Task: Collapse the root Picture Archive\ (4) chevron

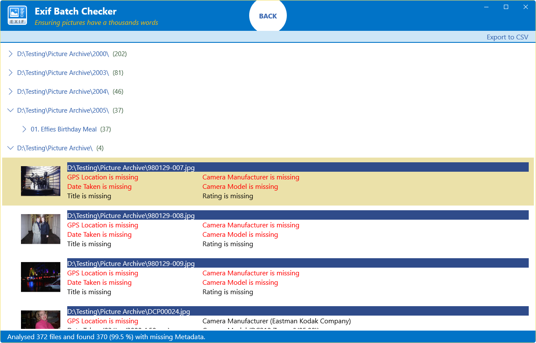Action: [x=11, y=148]
